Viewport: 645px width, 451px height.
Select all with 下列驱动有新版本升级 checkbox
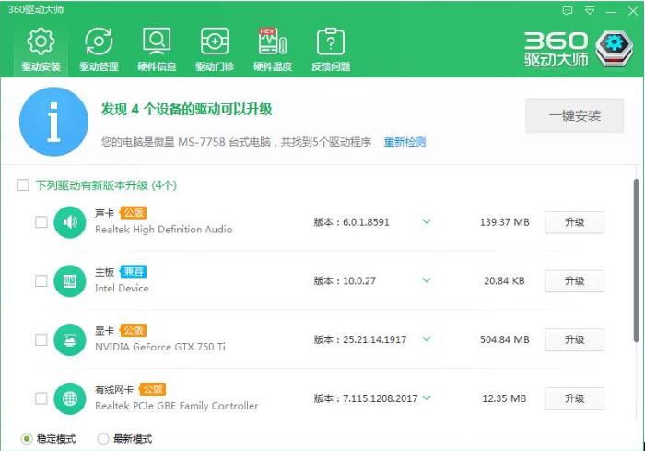point(23,185)
